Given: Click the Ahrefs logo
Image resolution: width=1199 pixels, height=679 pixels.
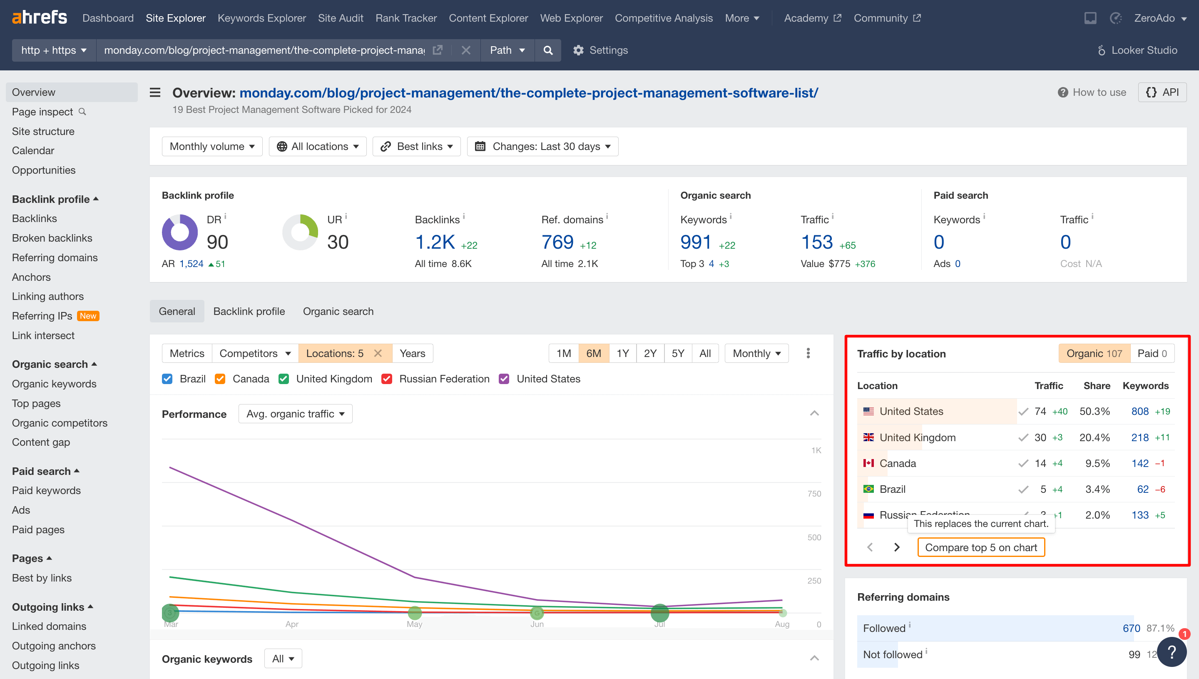Looking at the screenshot, I should [39, 18].
